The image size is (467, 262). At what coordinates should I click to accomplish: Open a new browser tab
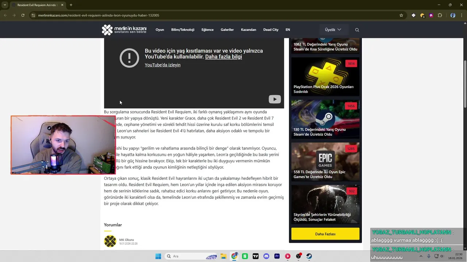click(x=71, y=5)
